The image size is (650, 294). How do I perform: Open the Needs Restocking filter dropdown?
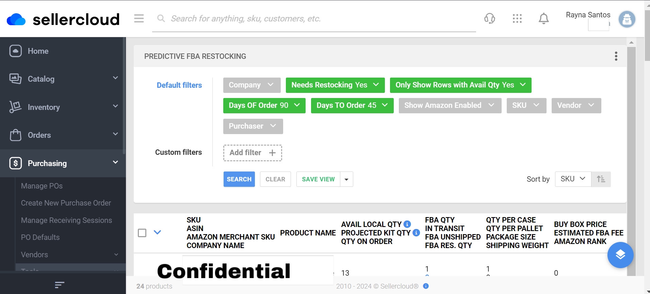tap(335, 85)
